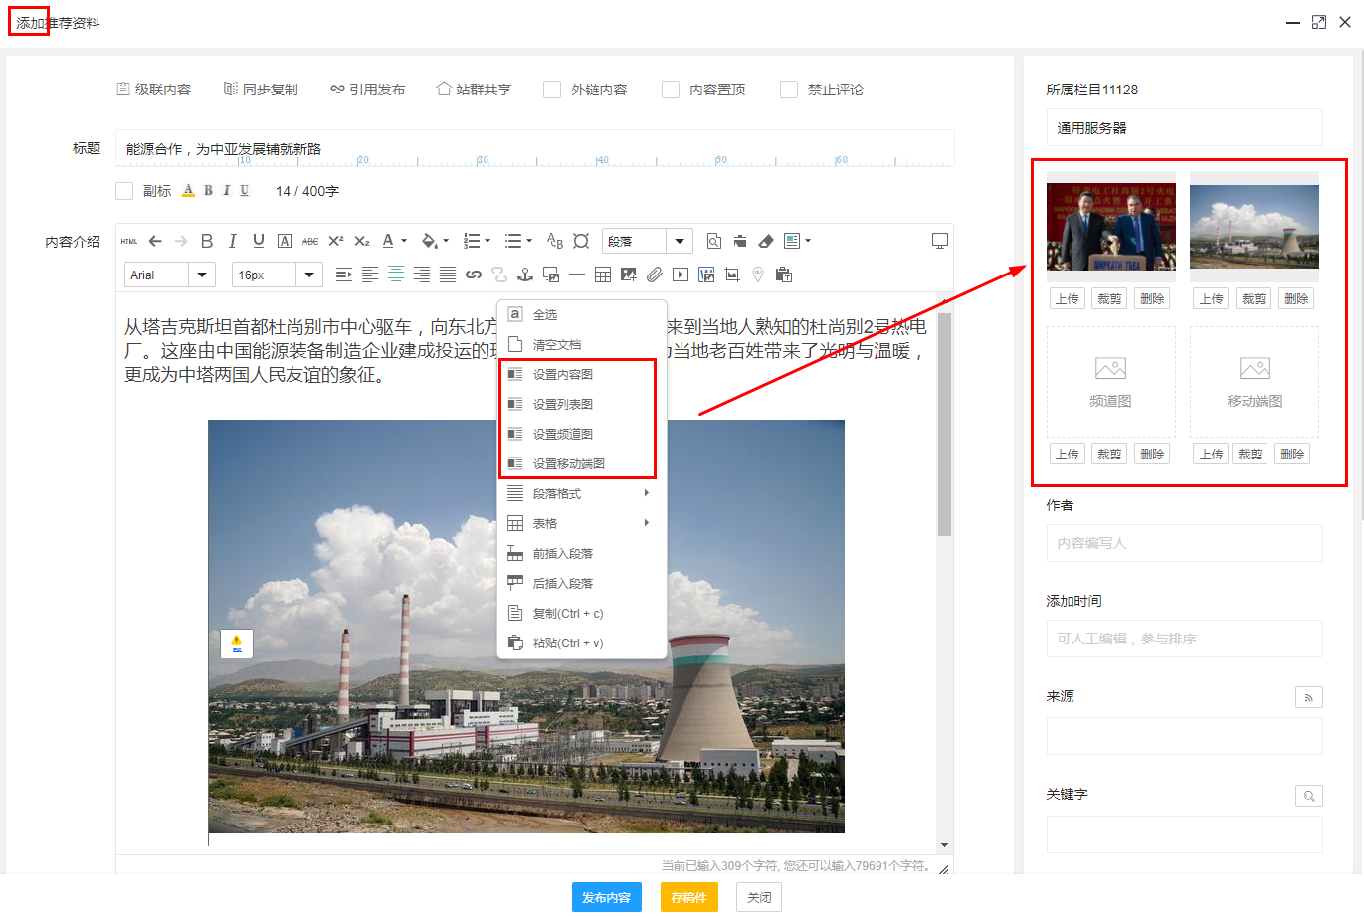This screenshot has height=917, width=1364.
Task: Open the RSS source picker
Action: (x=1309, y=697)
